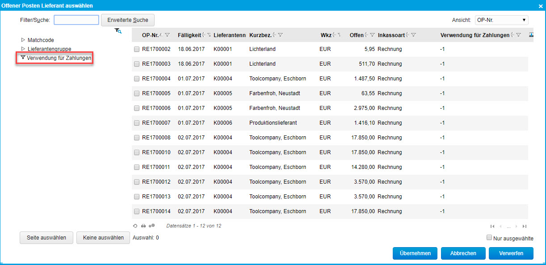Click the filter search icon above the tree
Image resolution: width=546 pixels, height=265 pixels.
[x=118, y=31]
